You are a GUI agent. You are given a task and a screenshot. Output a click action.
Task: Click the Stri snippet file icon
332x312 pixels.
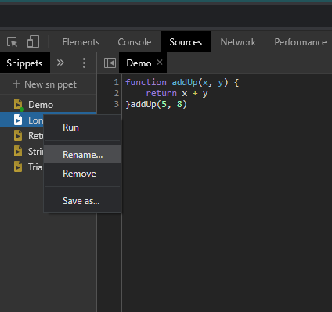[x=18, y=151]
